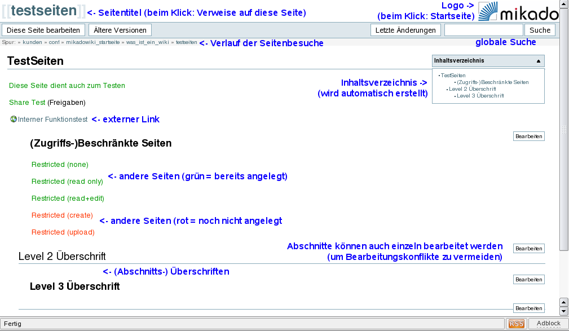Image resolution: width=569 pixels, height=331 pixels.
Task: Follow 'Interner Funktionstest' external link
Action: click(52, 119)
